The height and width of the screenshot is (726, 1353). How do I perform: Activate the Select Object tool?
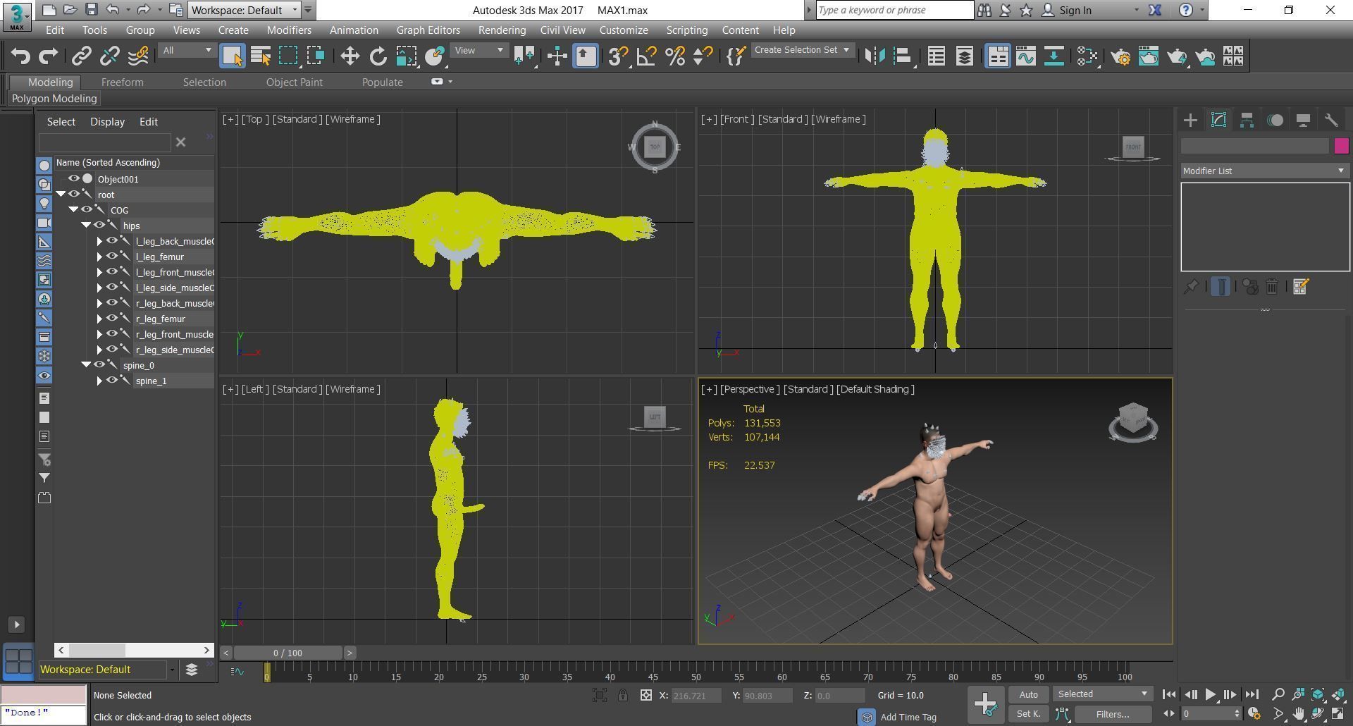(x=232, y=56)
